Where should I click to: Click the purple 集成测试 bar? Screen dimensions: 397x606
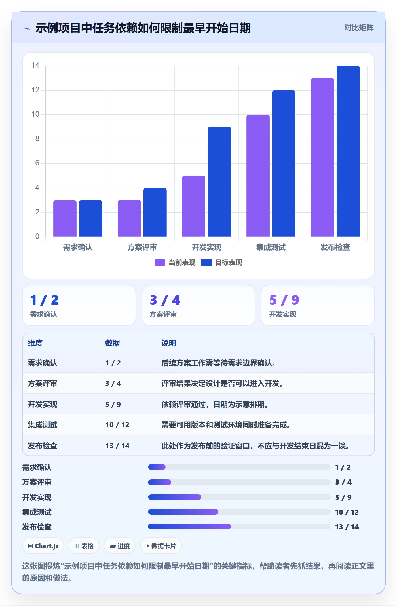tap(258, 176)
